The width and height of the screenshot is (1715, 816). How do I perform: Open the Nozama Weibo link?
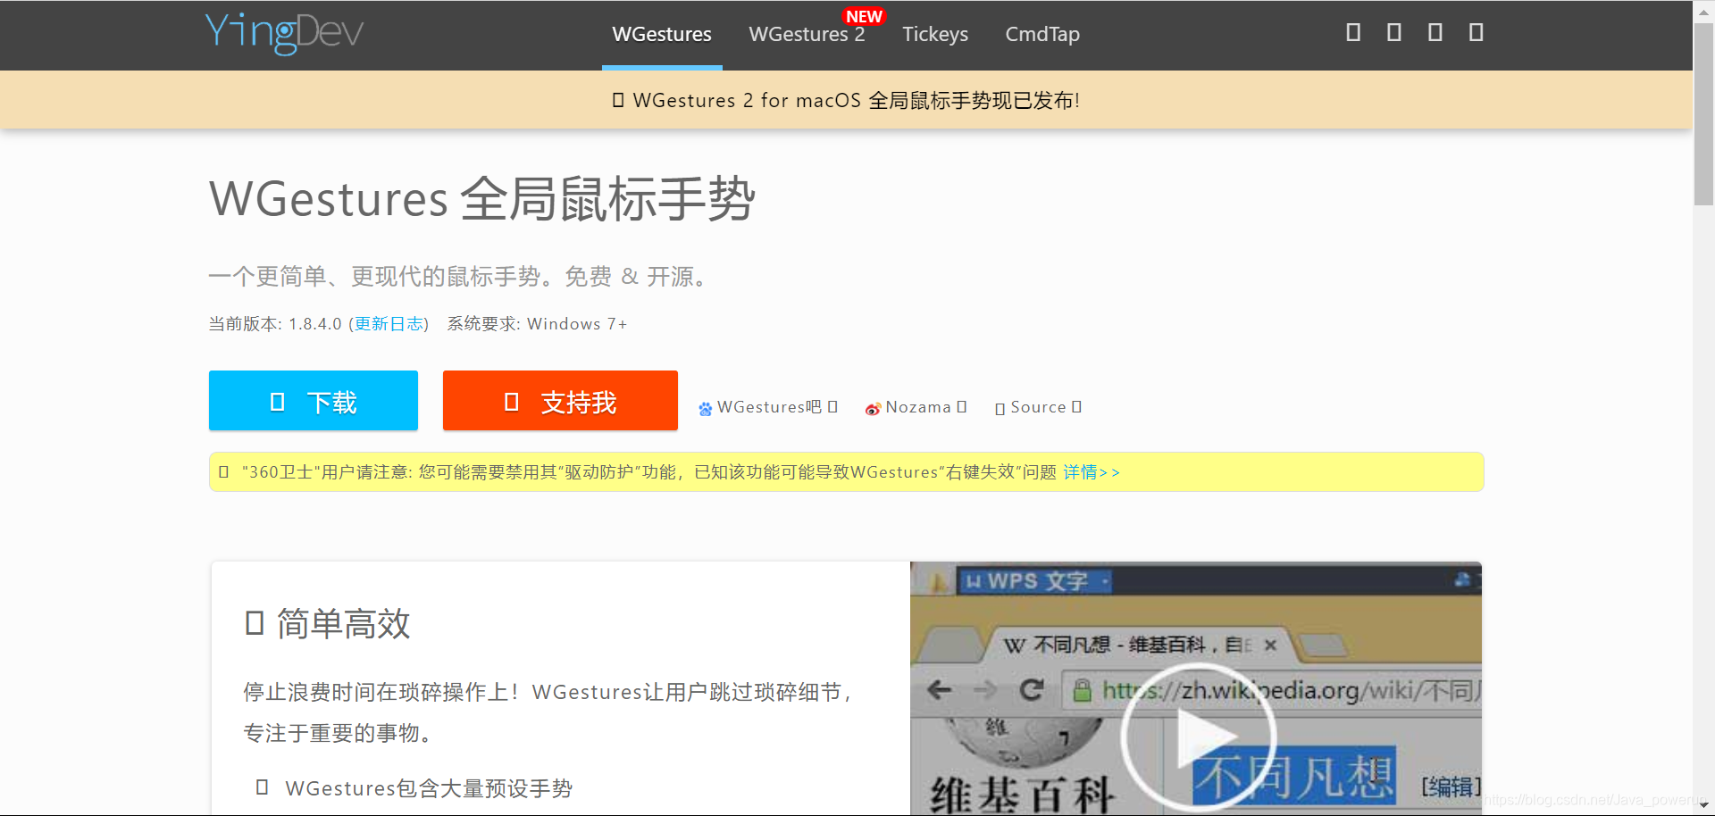(x=917, y=407)
